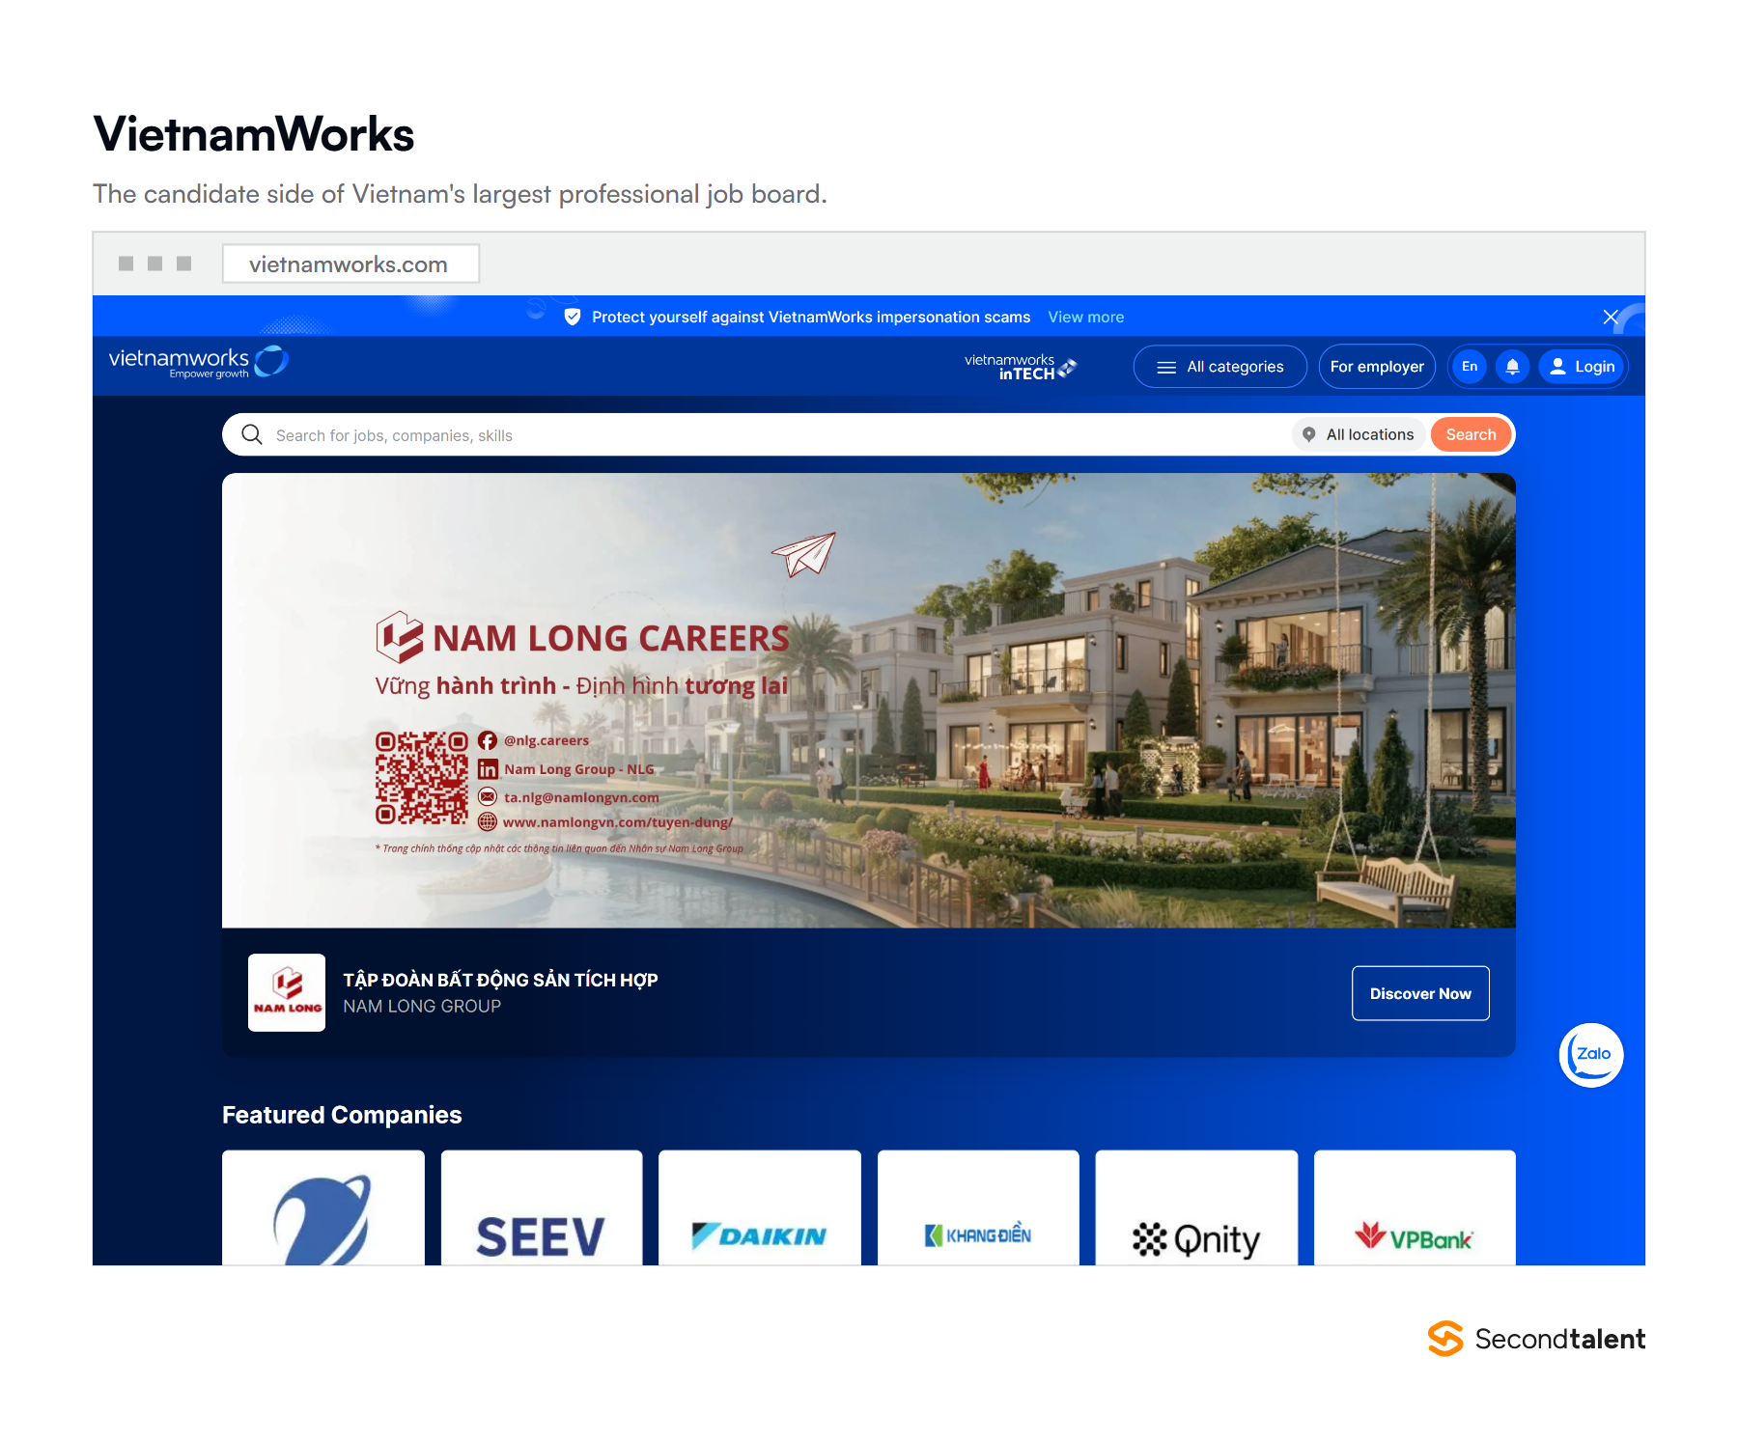This screenshot has width=1738, height=1442.
Task: Click the LinkedIn Nam Long Group icon
Action: 488,769
